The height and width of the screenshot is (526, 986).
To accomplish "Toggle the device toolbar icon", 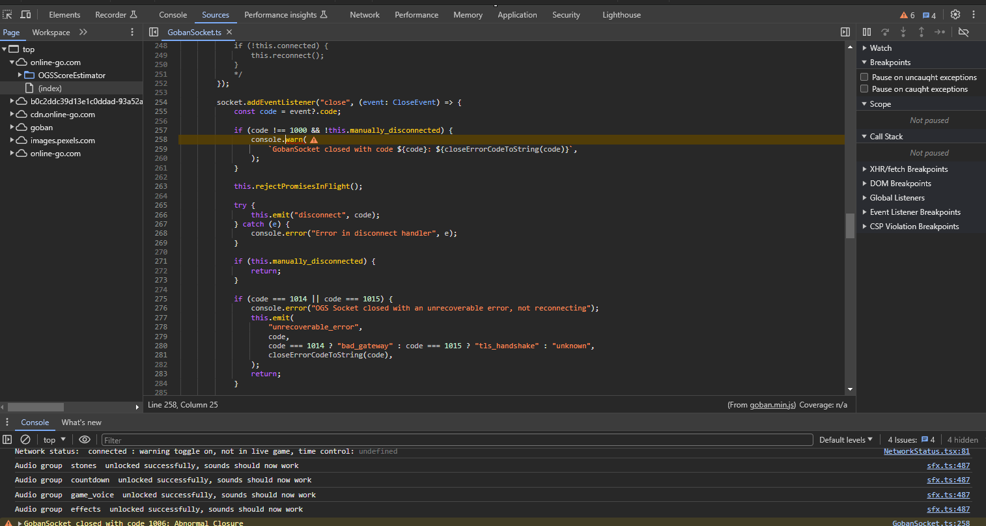I will click(26, 14).
